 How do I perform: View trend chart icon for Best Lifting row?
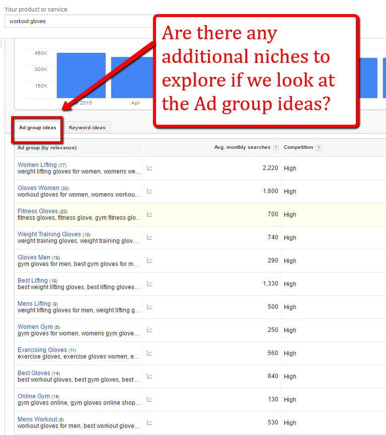[149, 284]
